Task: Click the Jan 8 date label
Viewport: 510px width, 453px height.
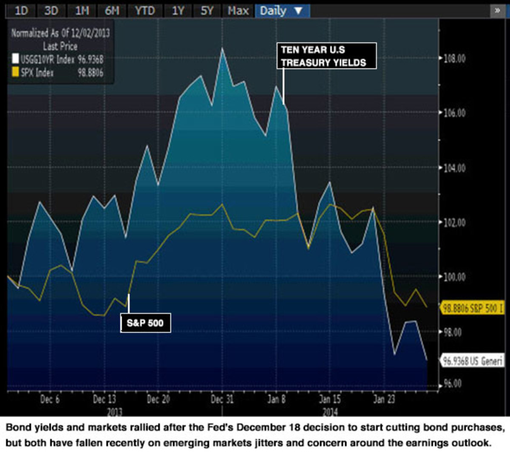Action: click(x=276, y=399)
